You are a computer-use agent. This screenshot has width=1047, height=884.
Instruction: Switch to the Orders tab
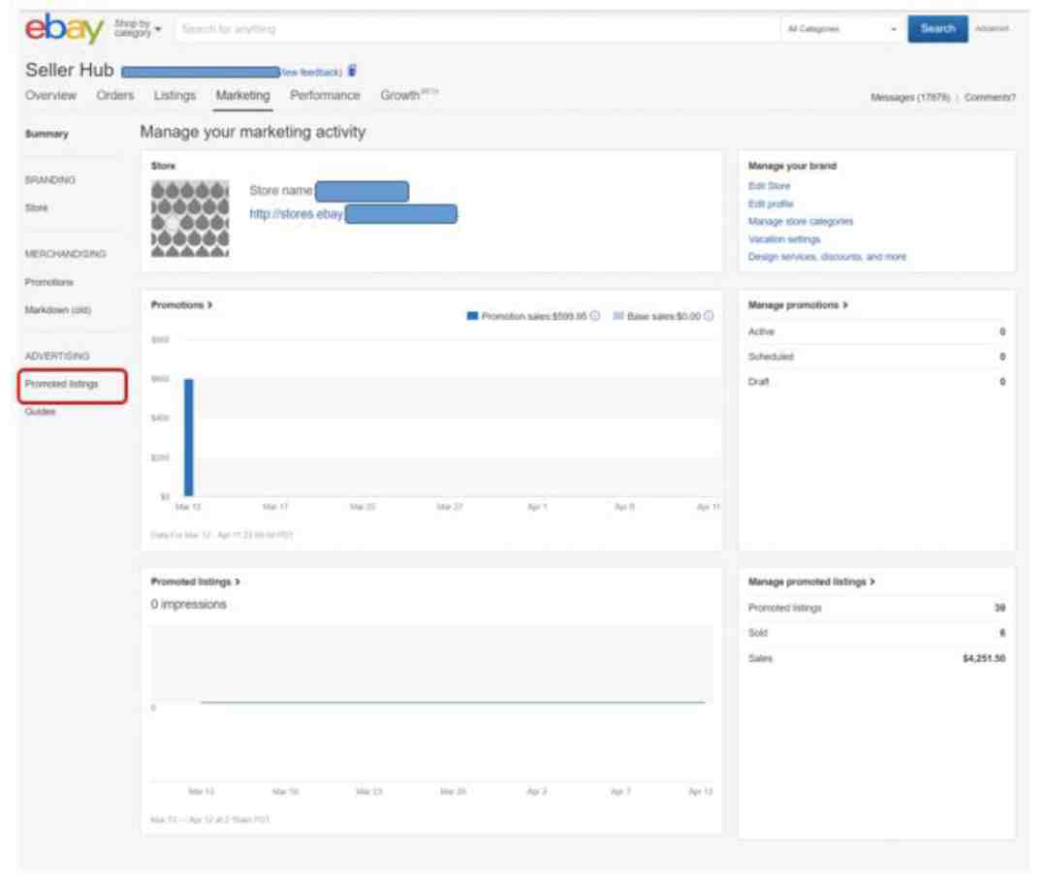tap(114, 96)
